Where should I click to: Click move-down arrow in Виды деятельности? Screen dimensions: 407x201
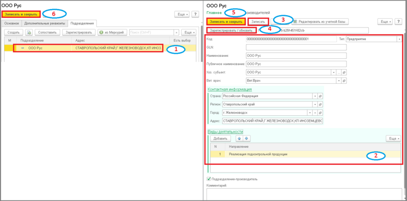click(x=246, y=139)
